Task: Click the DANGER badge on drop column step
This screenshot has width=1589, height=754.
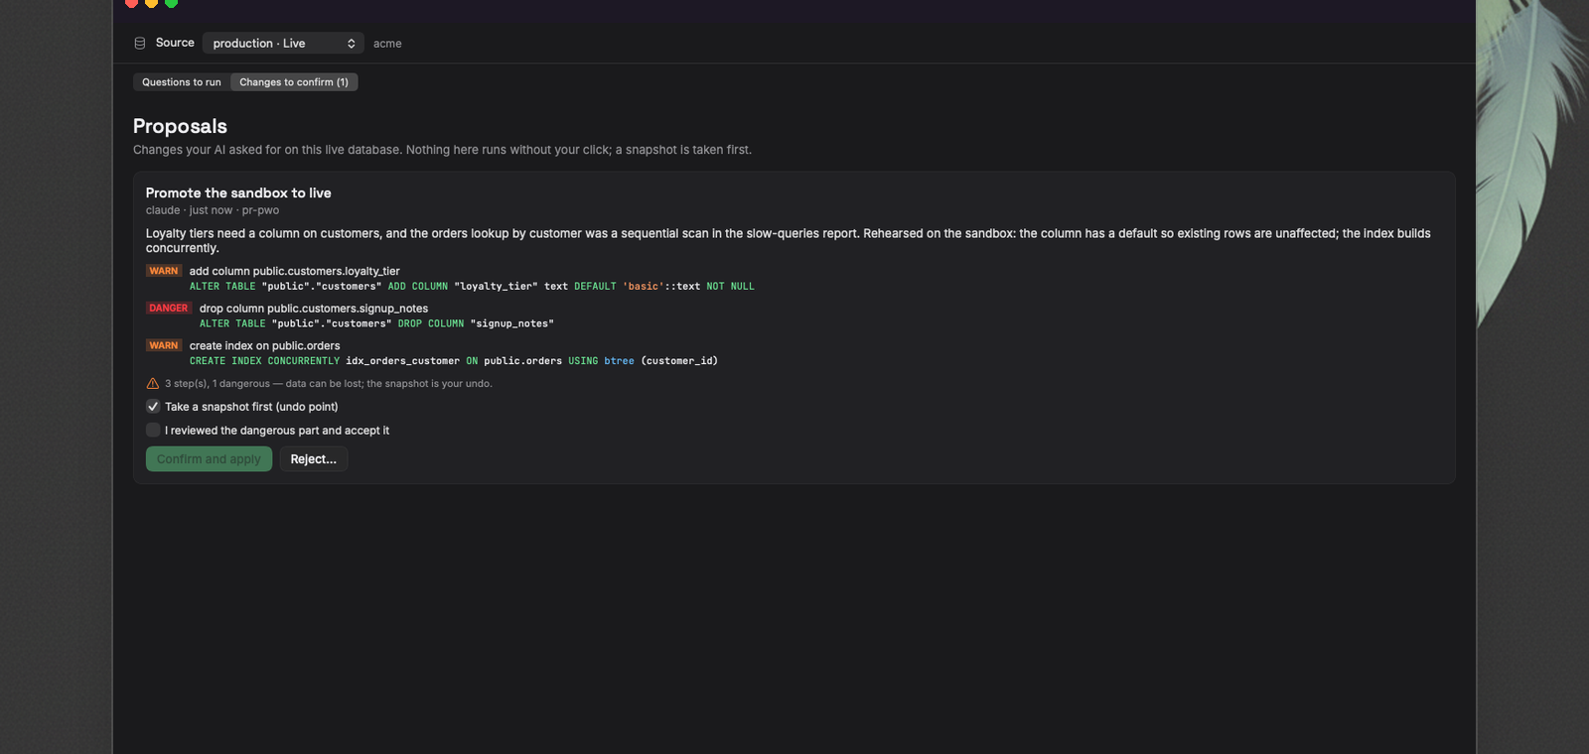Action: 169,309
